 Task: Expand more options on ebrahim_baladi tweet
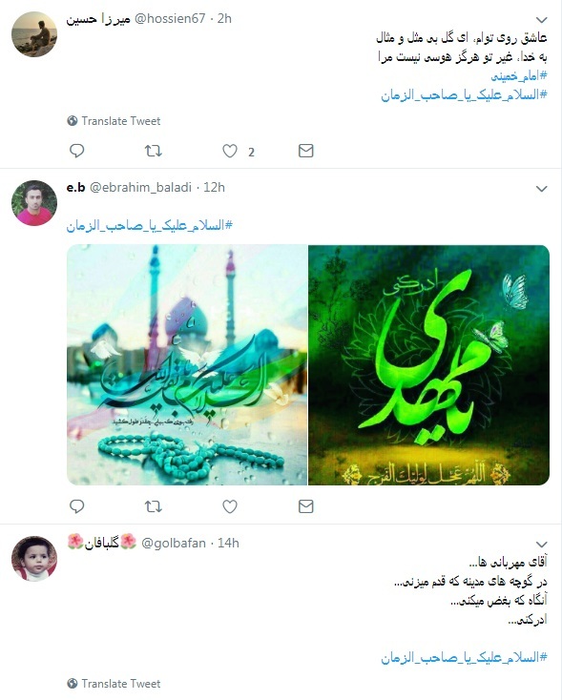point(541,189)
